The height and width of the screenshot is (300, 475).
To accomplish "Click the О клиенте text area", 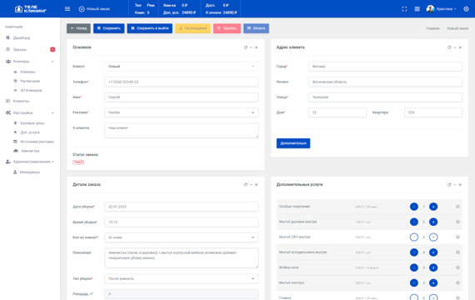I will tap(181, 131).
